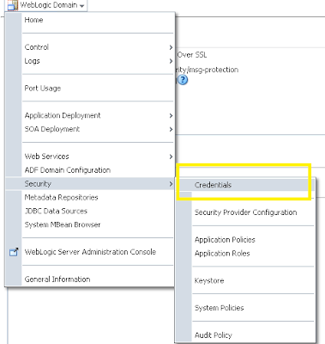325x344 pixels.
Task: Open ADF Domain Configuration
Action: pyautogui.click(x=68, y=170)
